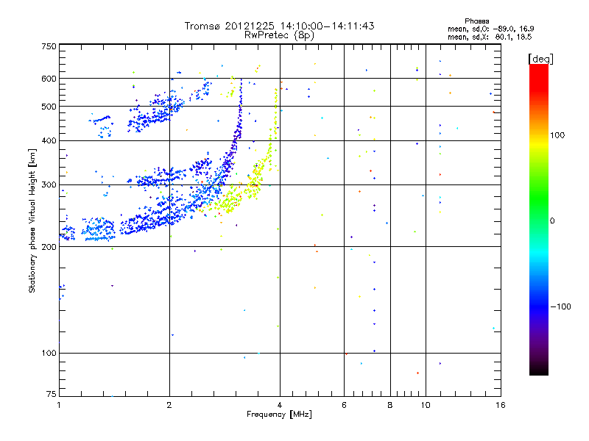
Task: Click the "Phases" header text
Action: (x=476, y=21)
